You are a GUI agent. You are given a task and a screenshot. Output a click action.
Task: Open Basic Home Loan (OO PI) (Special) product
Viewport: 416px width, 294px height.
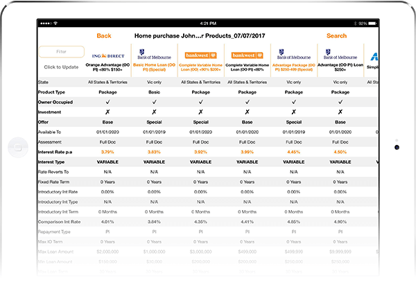point(154,67)
